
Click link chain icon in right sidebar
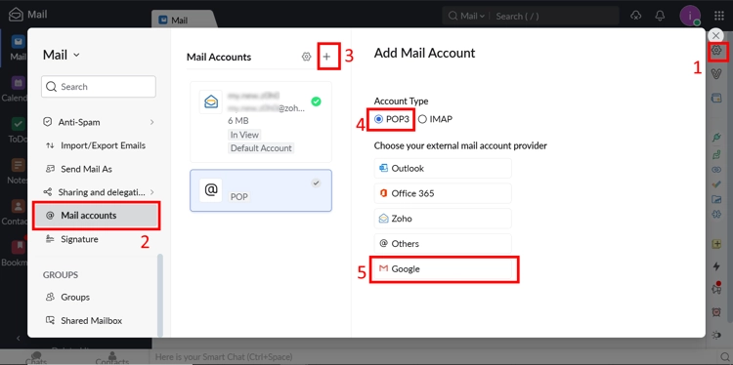click(716, 170)
